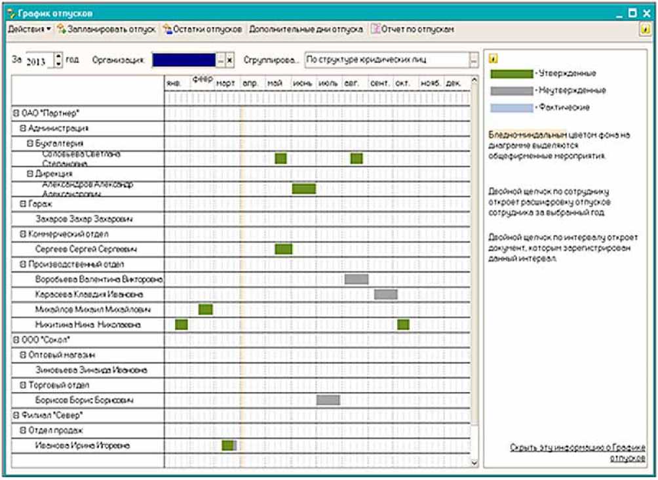Collapse Отдел продаж node

click(x=23, y=430)
